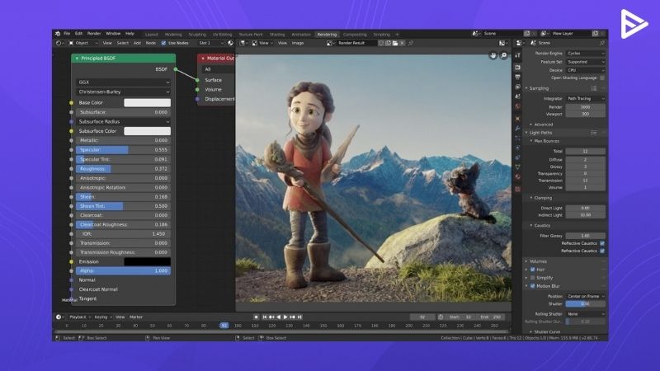Open the Render Engine Cycles dropdown
This screenshot has height=371, width=660.
(x=586, y=54)
